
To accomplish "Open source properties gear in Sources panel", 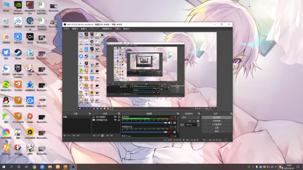I will (102, 136).
